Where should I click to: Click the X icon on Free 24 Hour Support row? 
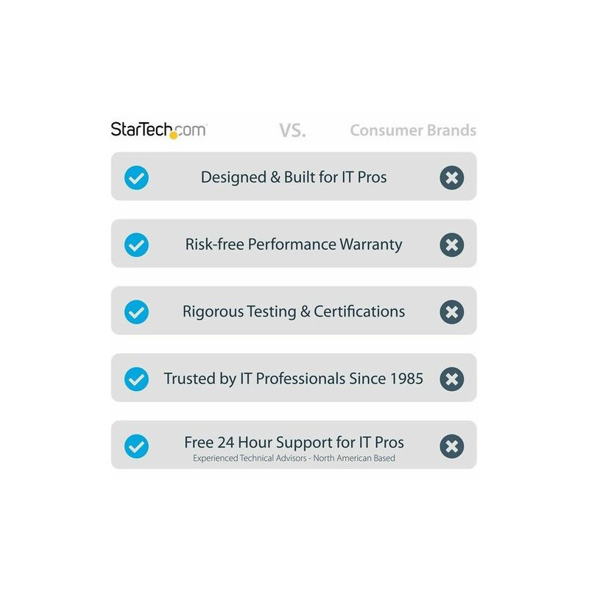(x=451, y=446)
